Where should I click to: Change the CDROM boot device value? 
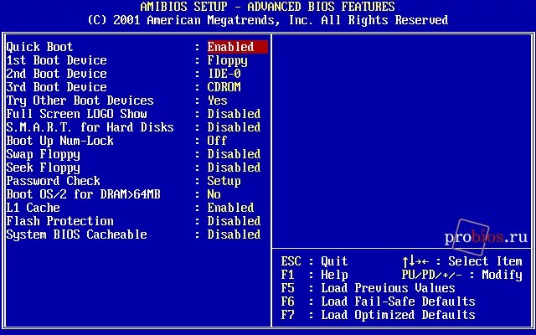tap(224, 87)
